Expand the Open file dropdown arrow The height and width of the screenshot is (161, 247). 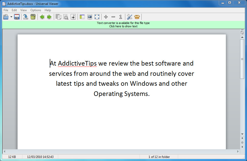pos(11,17)
